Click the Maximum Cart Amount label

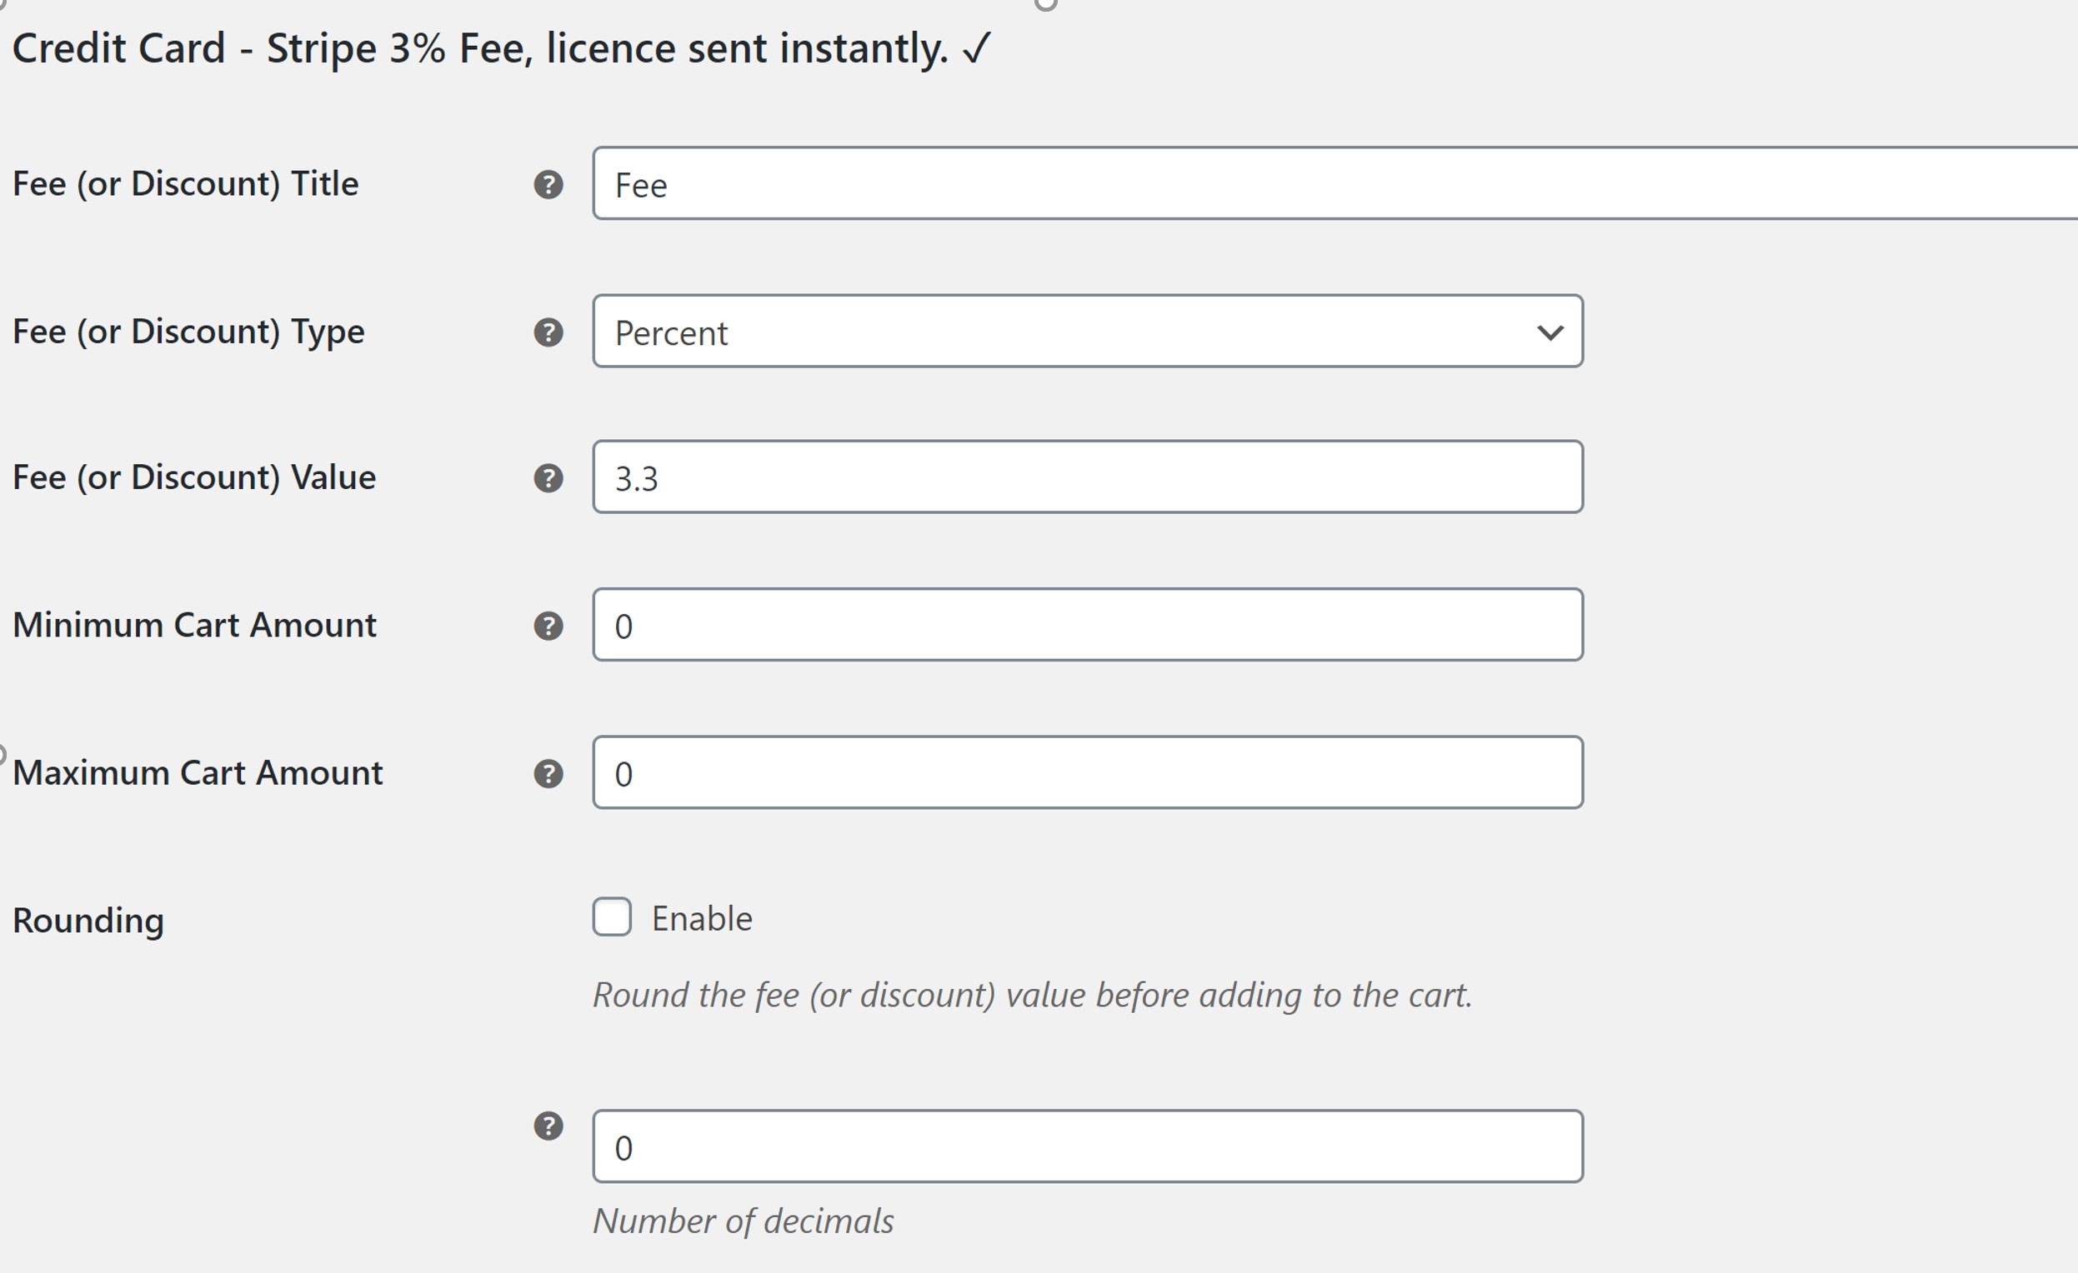(198, 772)
